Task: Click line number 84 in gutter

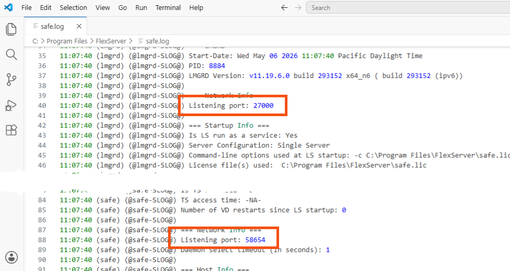Action: (x=42, y=200)
